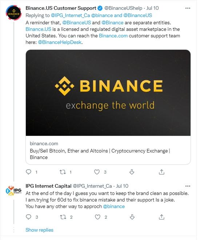
Task: Open the @BinanceHelpDesk mention link
Action: pyautogui.click(x=60, y=42)
